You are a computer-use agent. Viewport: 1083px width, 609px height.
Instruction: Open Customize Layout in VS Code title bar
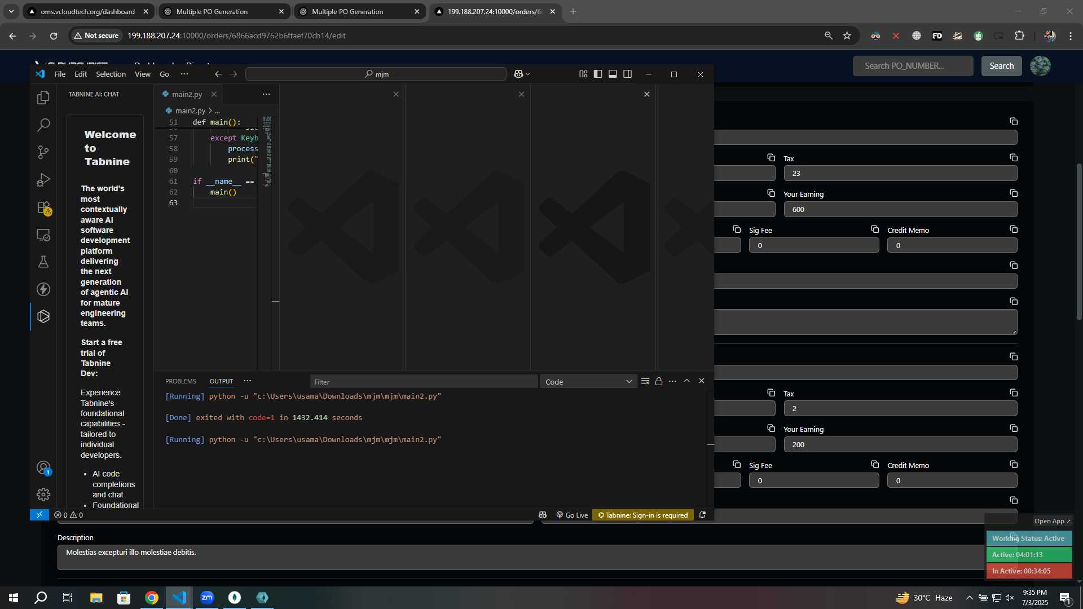pyautogui.click(x=583, y=74)
